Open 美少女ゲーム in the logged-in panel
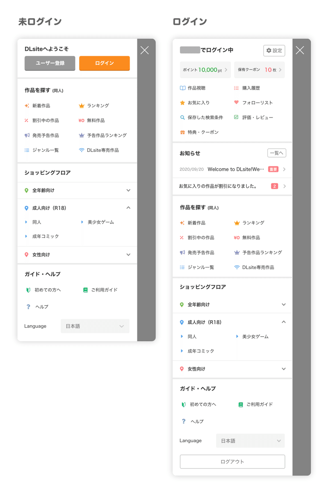 coord(255,337)
